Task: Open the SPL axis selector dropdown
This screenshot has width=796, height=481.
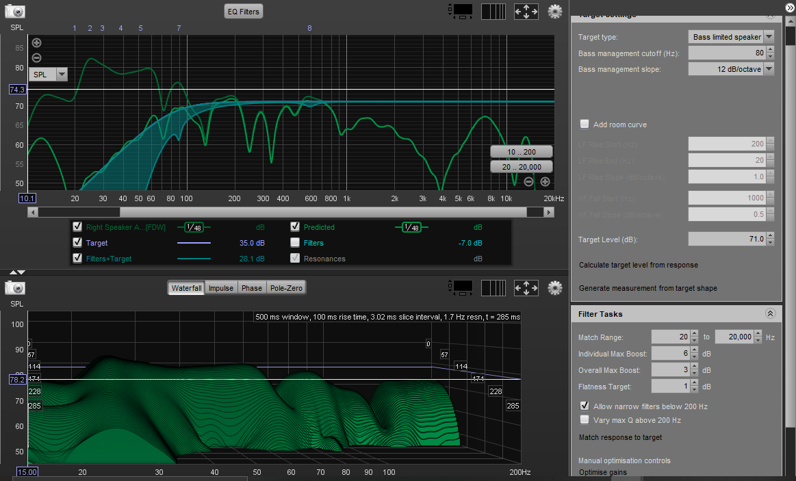Action: tap(62, 74)
